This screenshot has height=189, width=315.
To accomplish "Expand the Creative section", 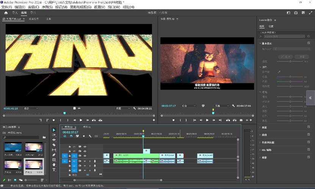I will pyautogui.click(x=260, y=127).
